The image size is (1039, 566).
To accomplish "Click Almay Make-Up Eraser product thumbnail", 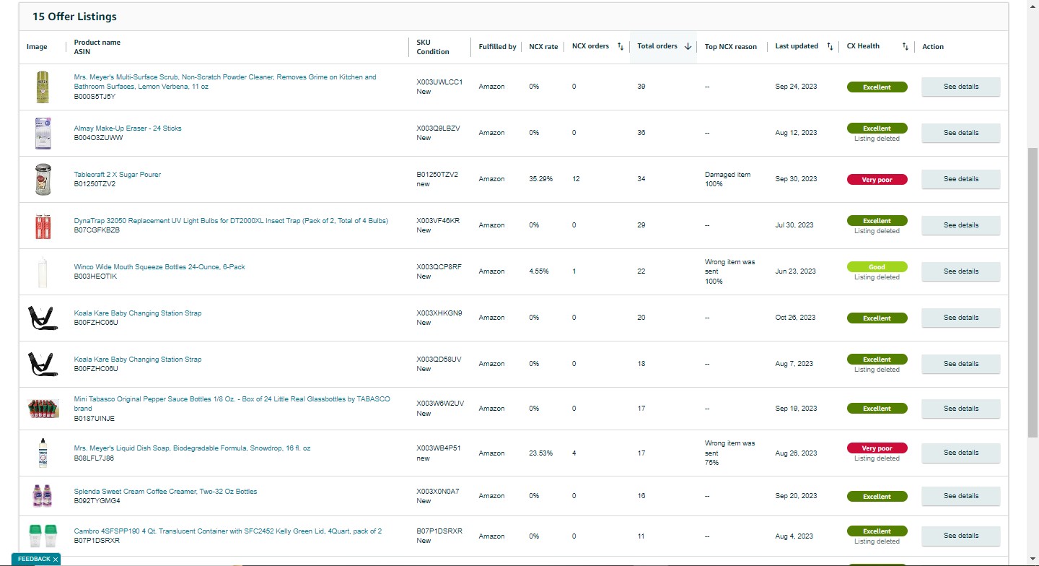I will click(x=43, y=133).
